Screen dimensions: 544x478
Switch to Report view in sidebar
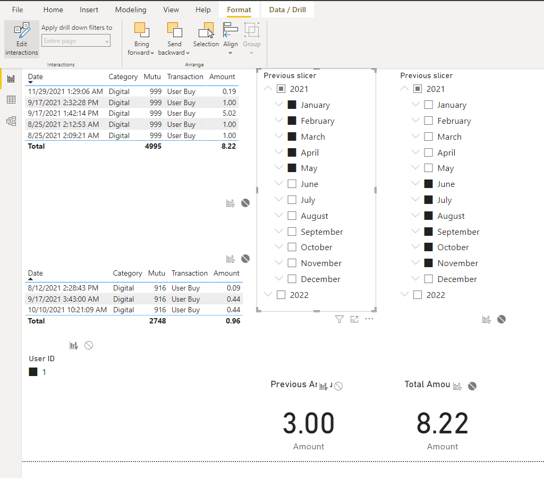pos(11,79)
